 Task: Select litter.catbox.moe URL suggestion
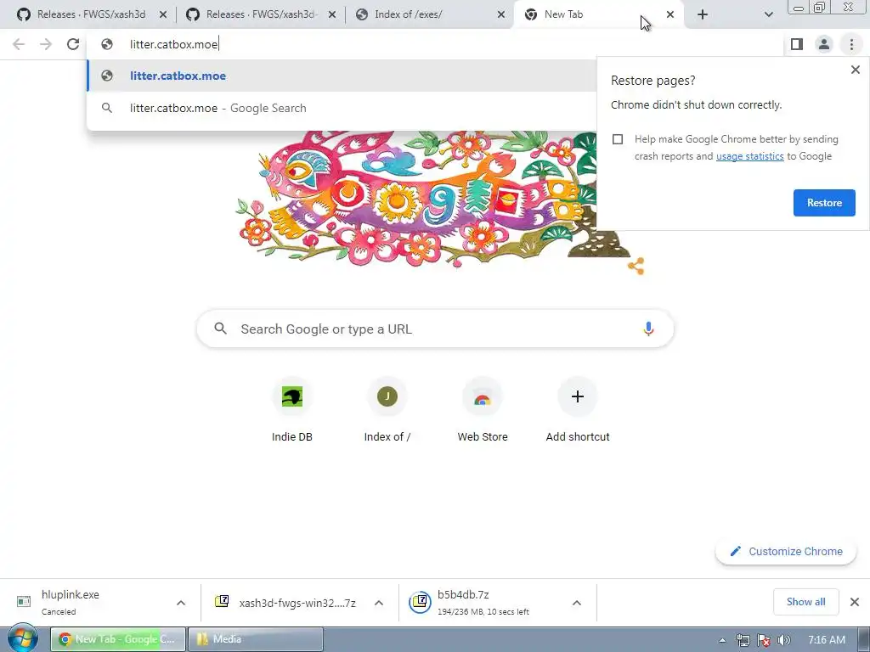pos(342,76)
